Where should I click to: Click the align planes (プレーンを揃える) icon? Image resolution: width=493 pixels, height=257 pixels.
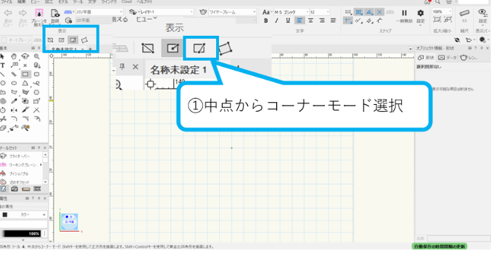[x=39, y=13]
